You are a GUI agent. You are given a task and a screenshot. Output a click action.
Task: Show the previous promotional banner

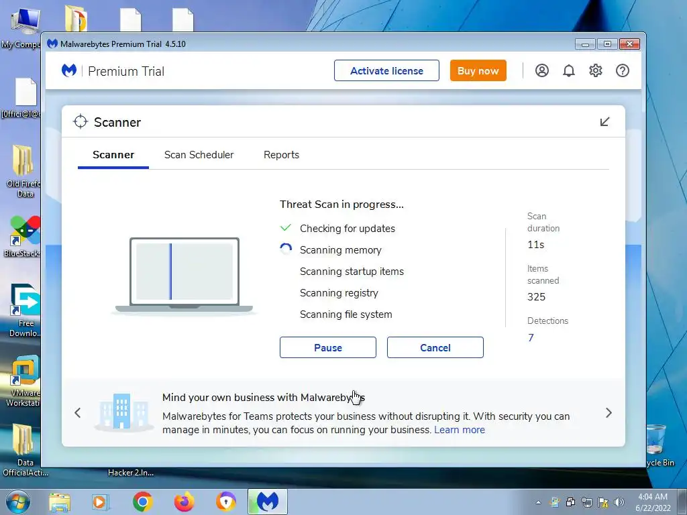click(x=78, y=412)
